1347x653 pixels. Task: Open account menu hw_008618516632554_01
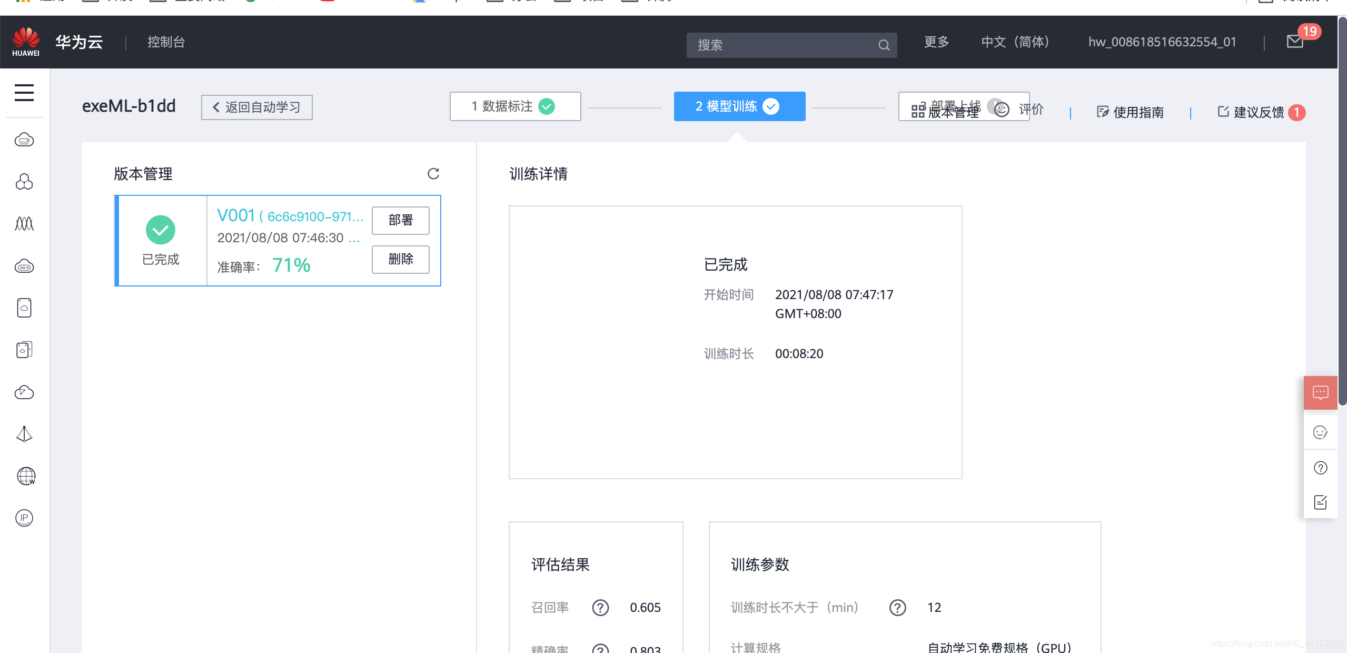click(1162, 42)
